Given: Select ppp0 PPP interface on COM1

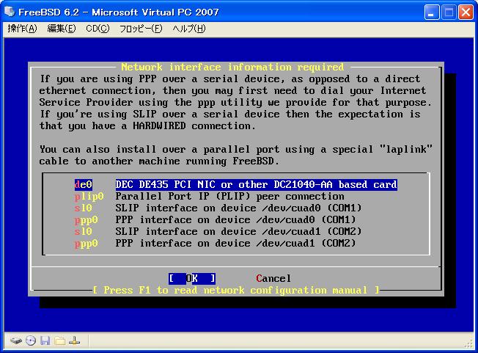Looking at the screenshot, I should pyautogui.click(x=216, y=219).
